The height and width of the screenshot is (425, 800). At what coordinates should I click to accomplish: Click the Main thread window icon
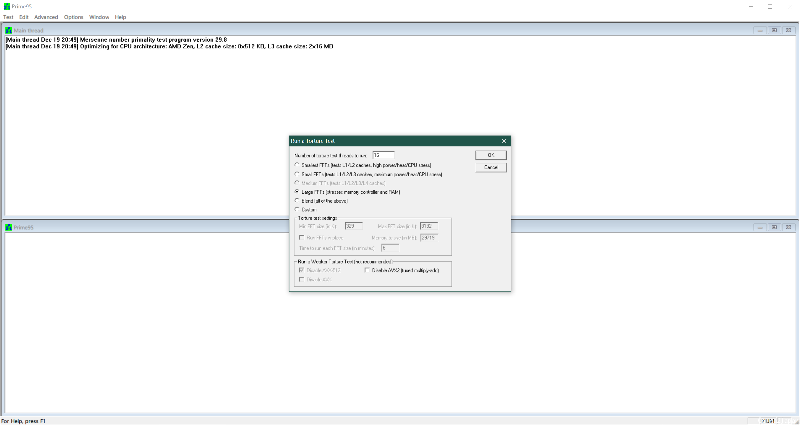(9, 30)
